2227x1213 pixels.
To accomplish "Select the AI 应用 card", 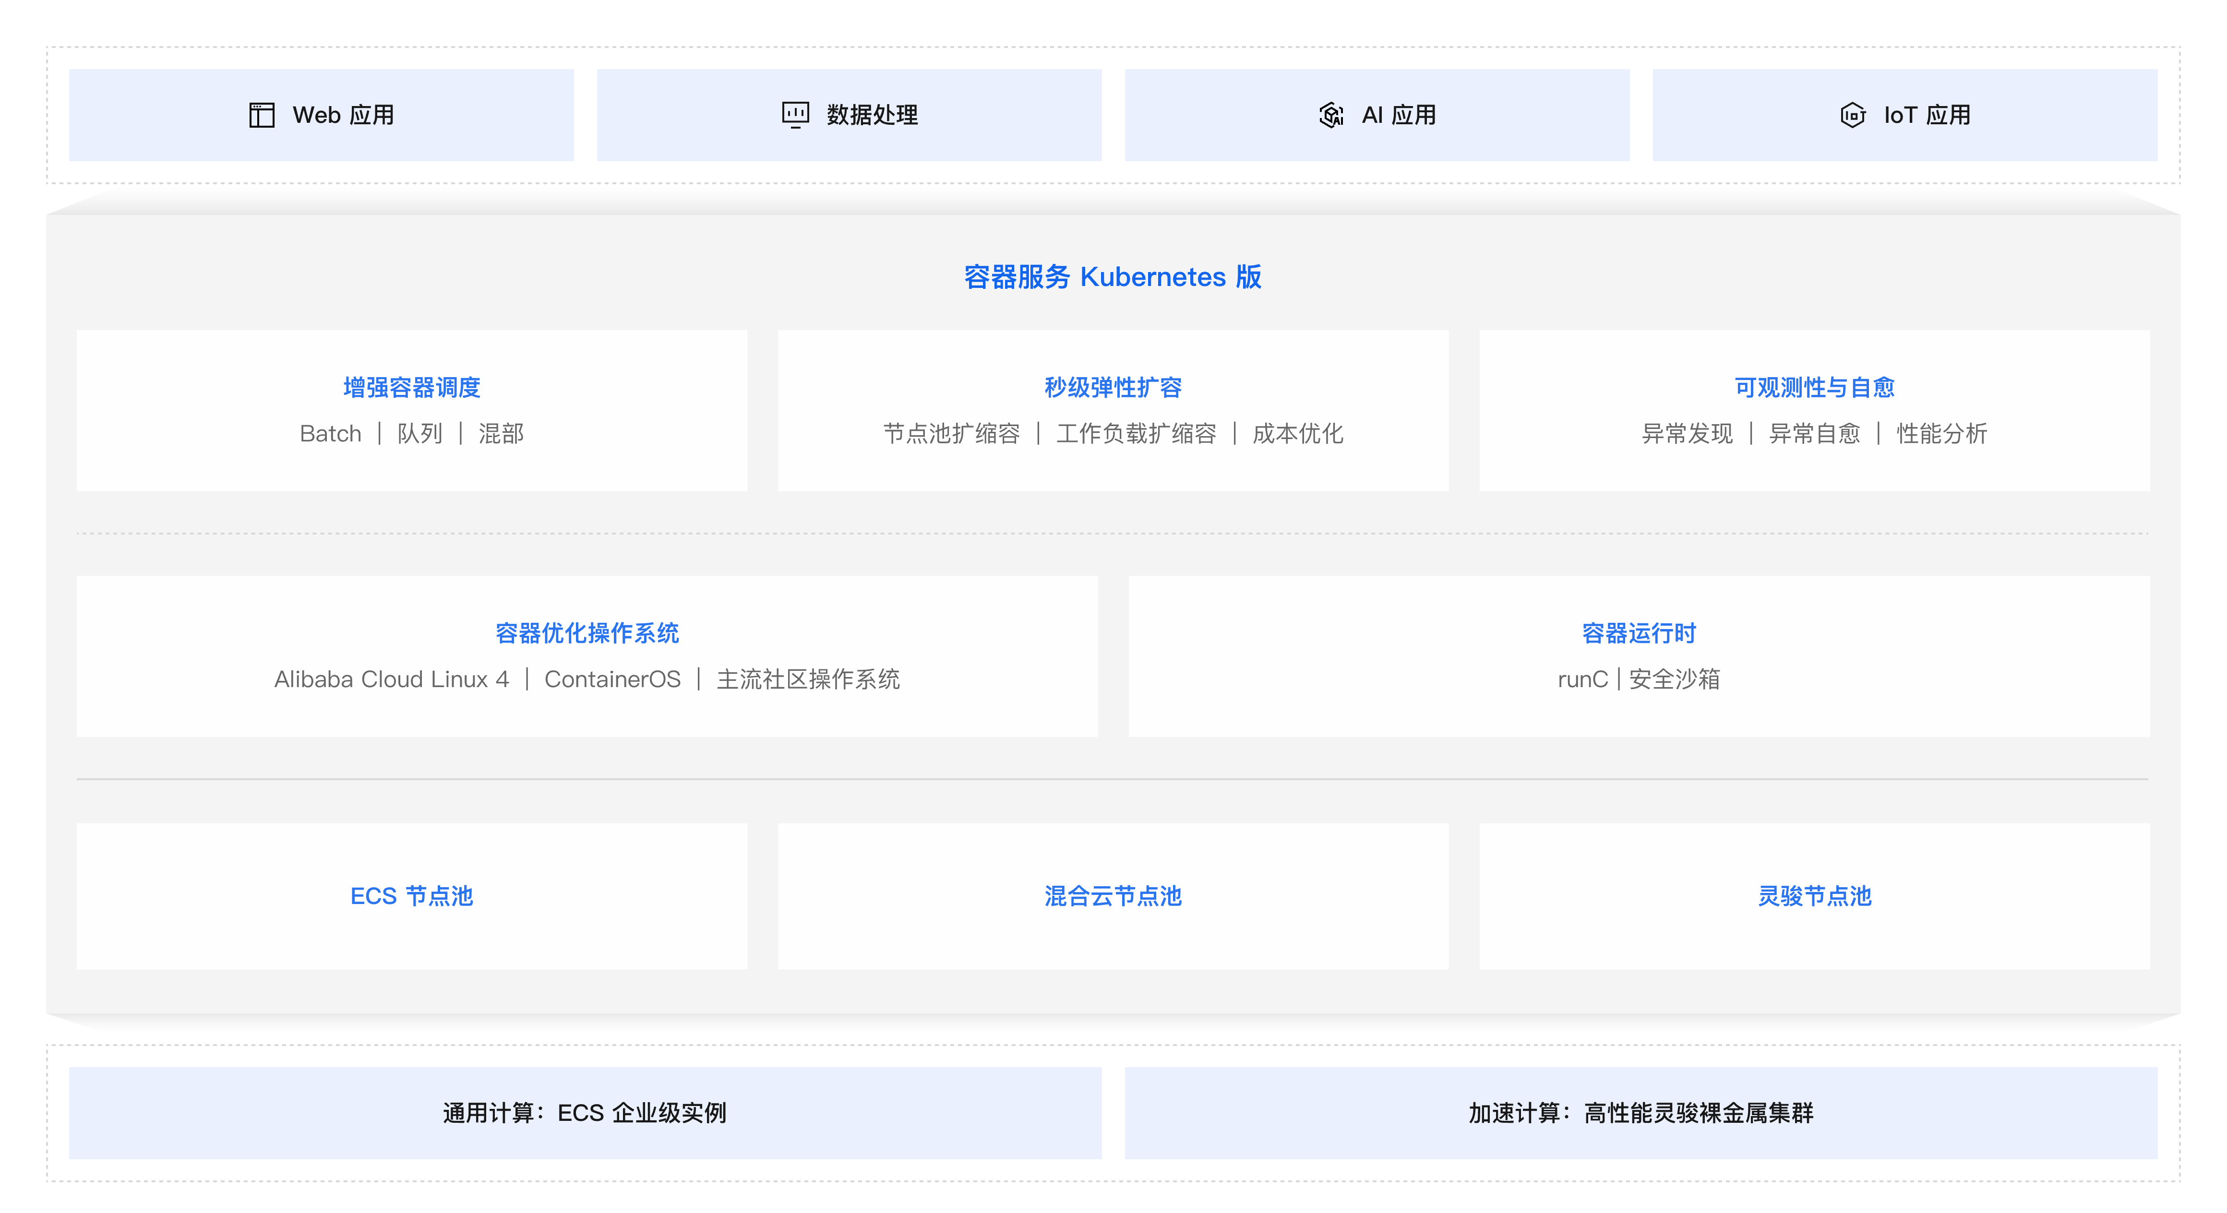I will click(1377, 115).
